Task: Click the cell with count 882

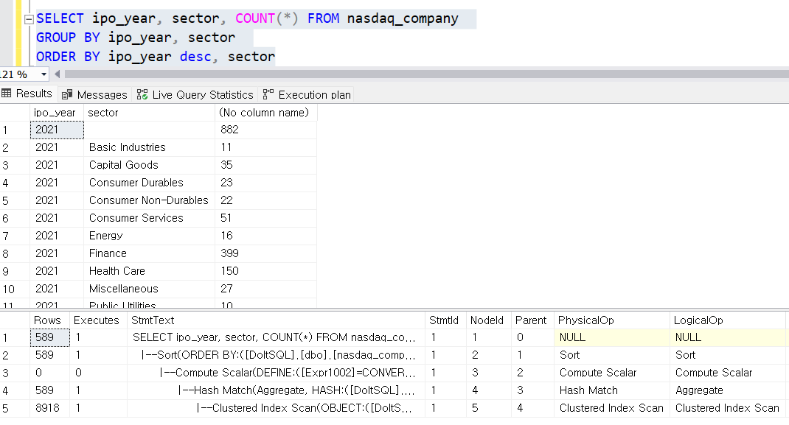Action: coord(265,130)
